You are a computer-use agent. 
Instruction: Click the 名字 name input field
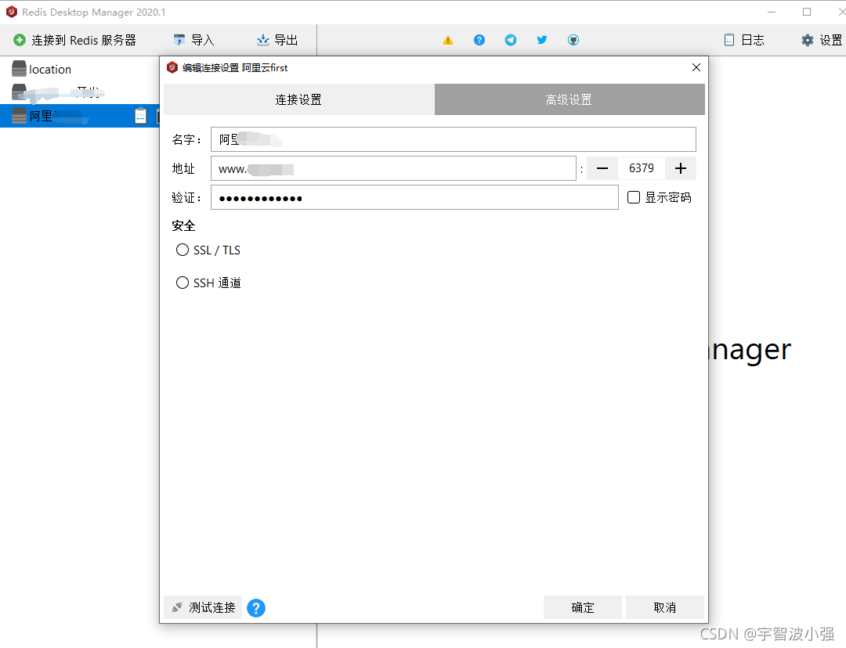click(454, 139)
